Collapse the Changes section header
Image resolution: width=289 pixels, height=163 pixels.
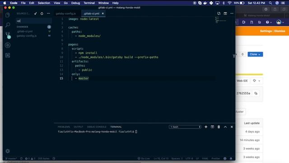[x=33, y=27]
